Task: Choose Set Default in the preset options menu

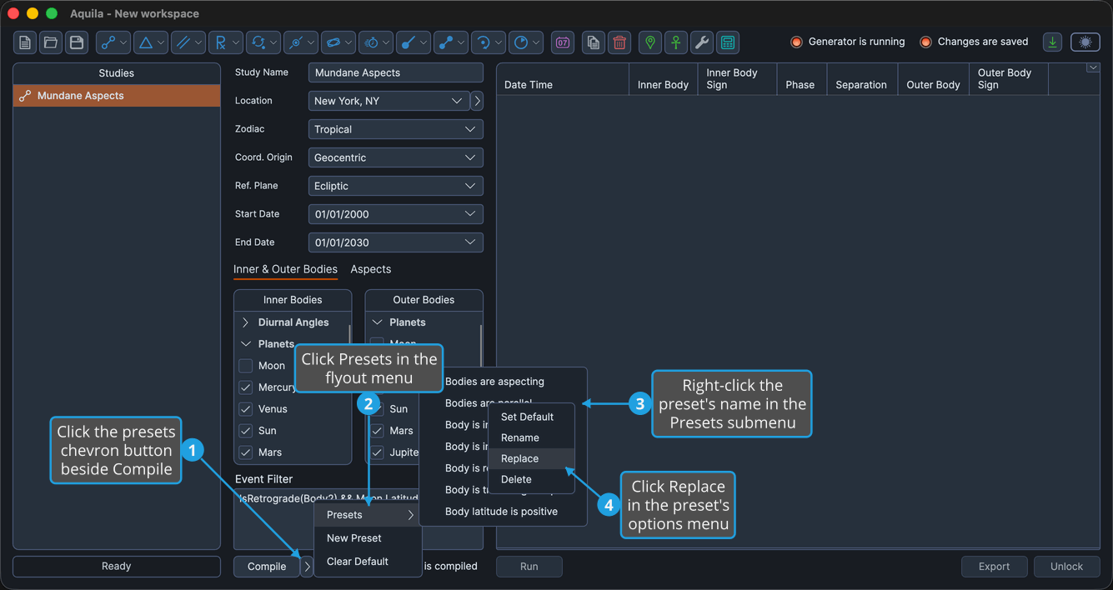Action: [531, 417]
